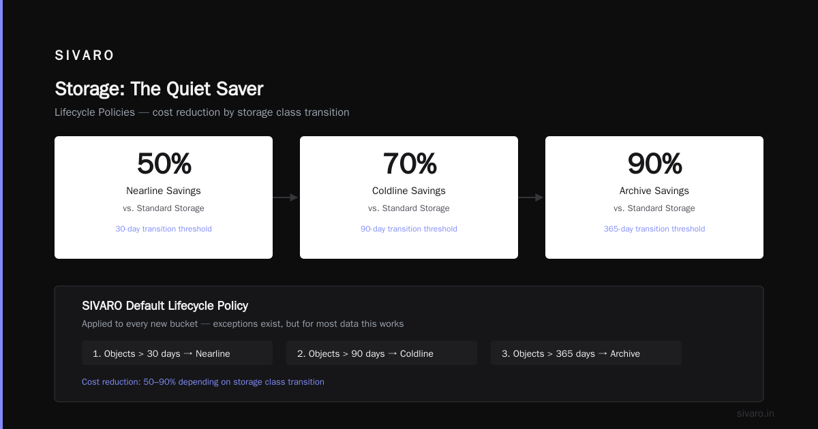This screenshot has width=818, height=429.
Task: Select the heading Storage: The Quiet Saver
Action: (159, 89)
